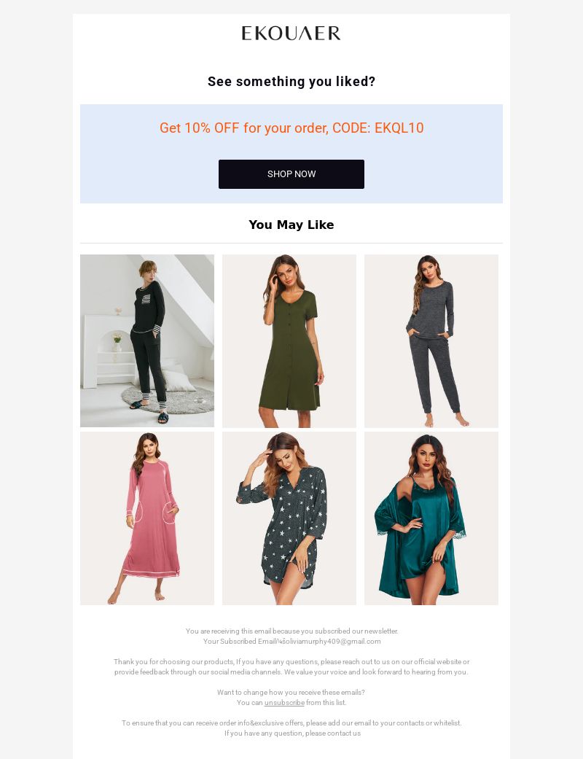Click the "You are receiving this email" line
The width and height of the screenshot is (583, 759).
pyautogui.click(x=291, y=631)
